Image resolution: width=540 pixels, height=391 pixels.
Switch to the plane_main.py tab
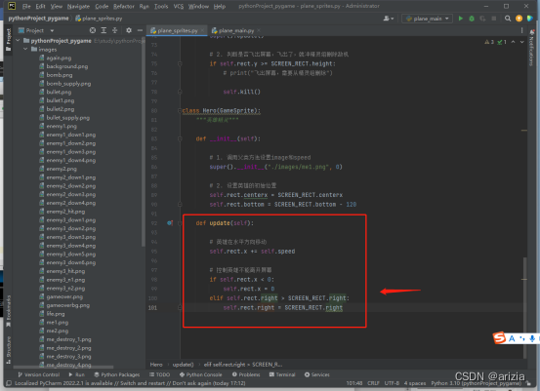tap(235, 30)
